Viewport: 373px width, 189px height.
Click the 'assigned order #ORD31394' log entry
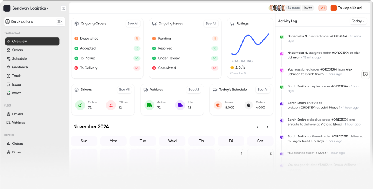point(325,55)
